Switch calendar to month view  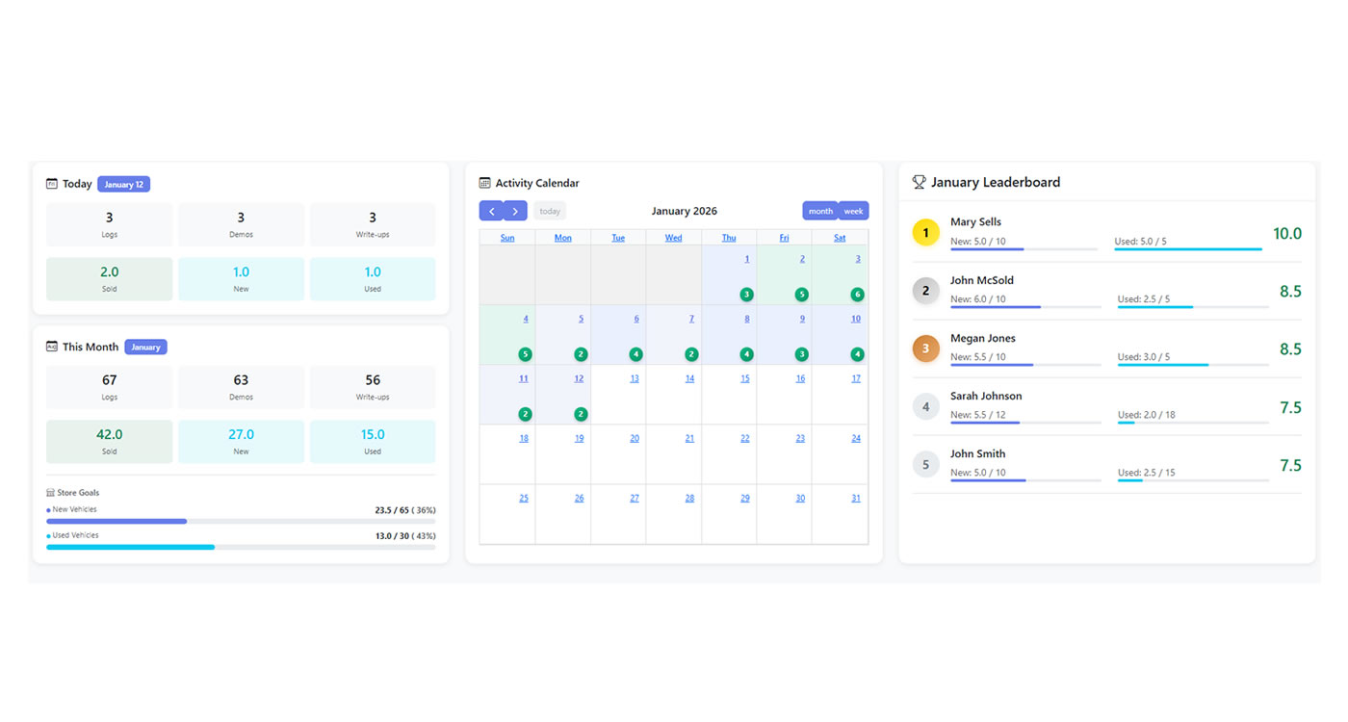coord(820,210)
